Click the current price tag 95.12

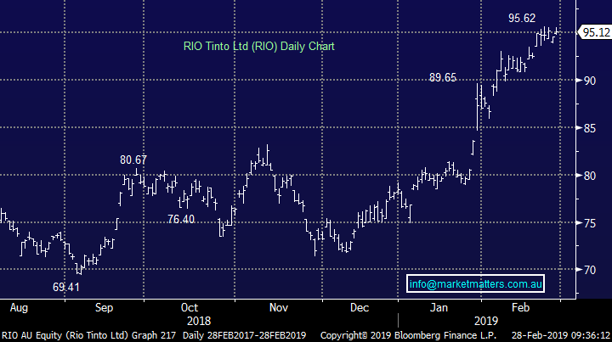tap(596, 32)
